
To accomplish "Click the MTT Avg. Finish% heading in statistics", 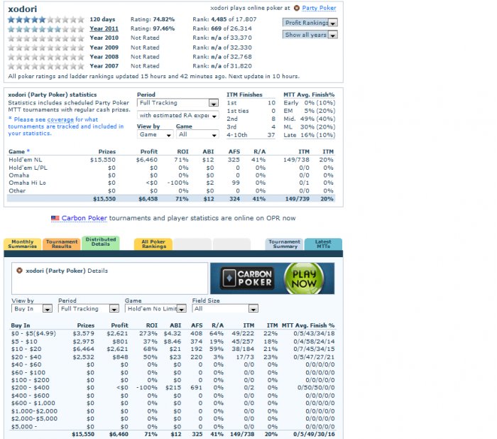I will (x=309, y=94).
